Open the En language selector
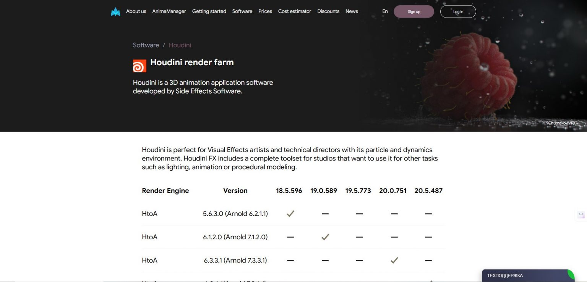Screen dimensions: 587x282 pyautogui.click(x=385, y=11)
